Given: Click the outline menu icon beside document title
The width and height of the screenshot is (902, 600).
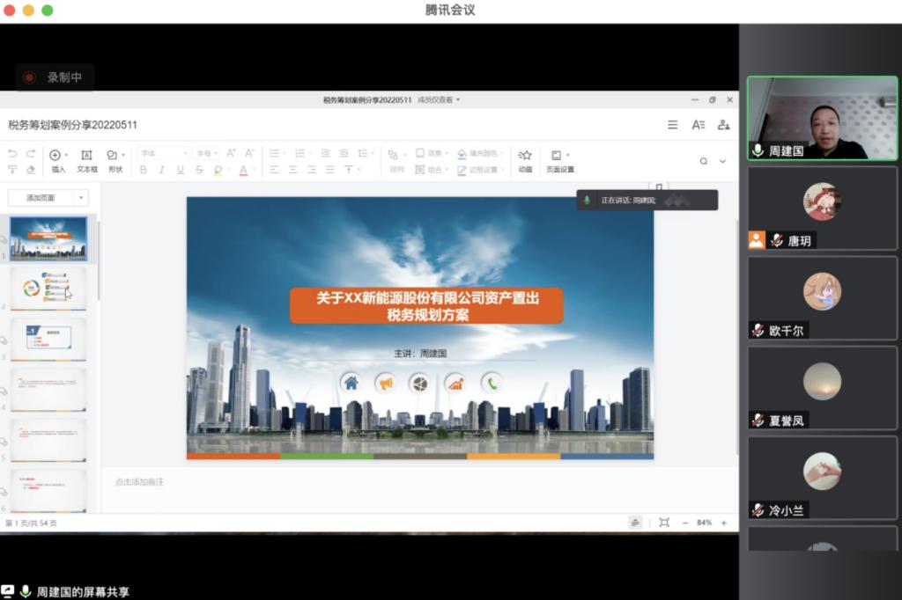Looking at the screenshot, I should coord(673,125).
